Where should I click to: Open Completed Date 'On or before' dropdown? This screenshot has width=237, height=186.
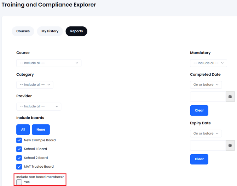206,85
